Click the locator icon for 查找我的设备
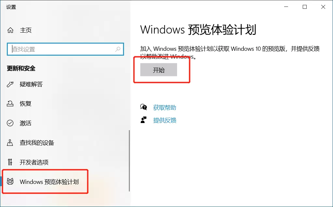This screenshot has width=333, height=207. (x=10, y=143)
